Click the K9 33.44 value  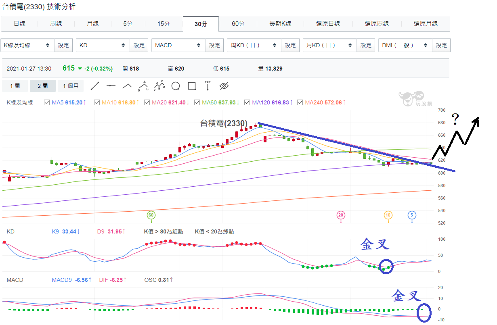pos(66,231)
